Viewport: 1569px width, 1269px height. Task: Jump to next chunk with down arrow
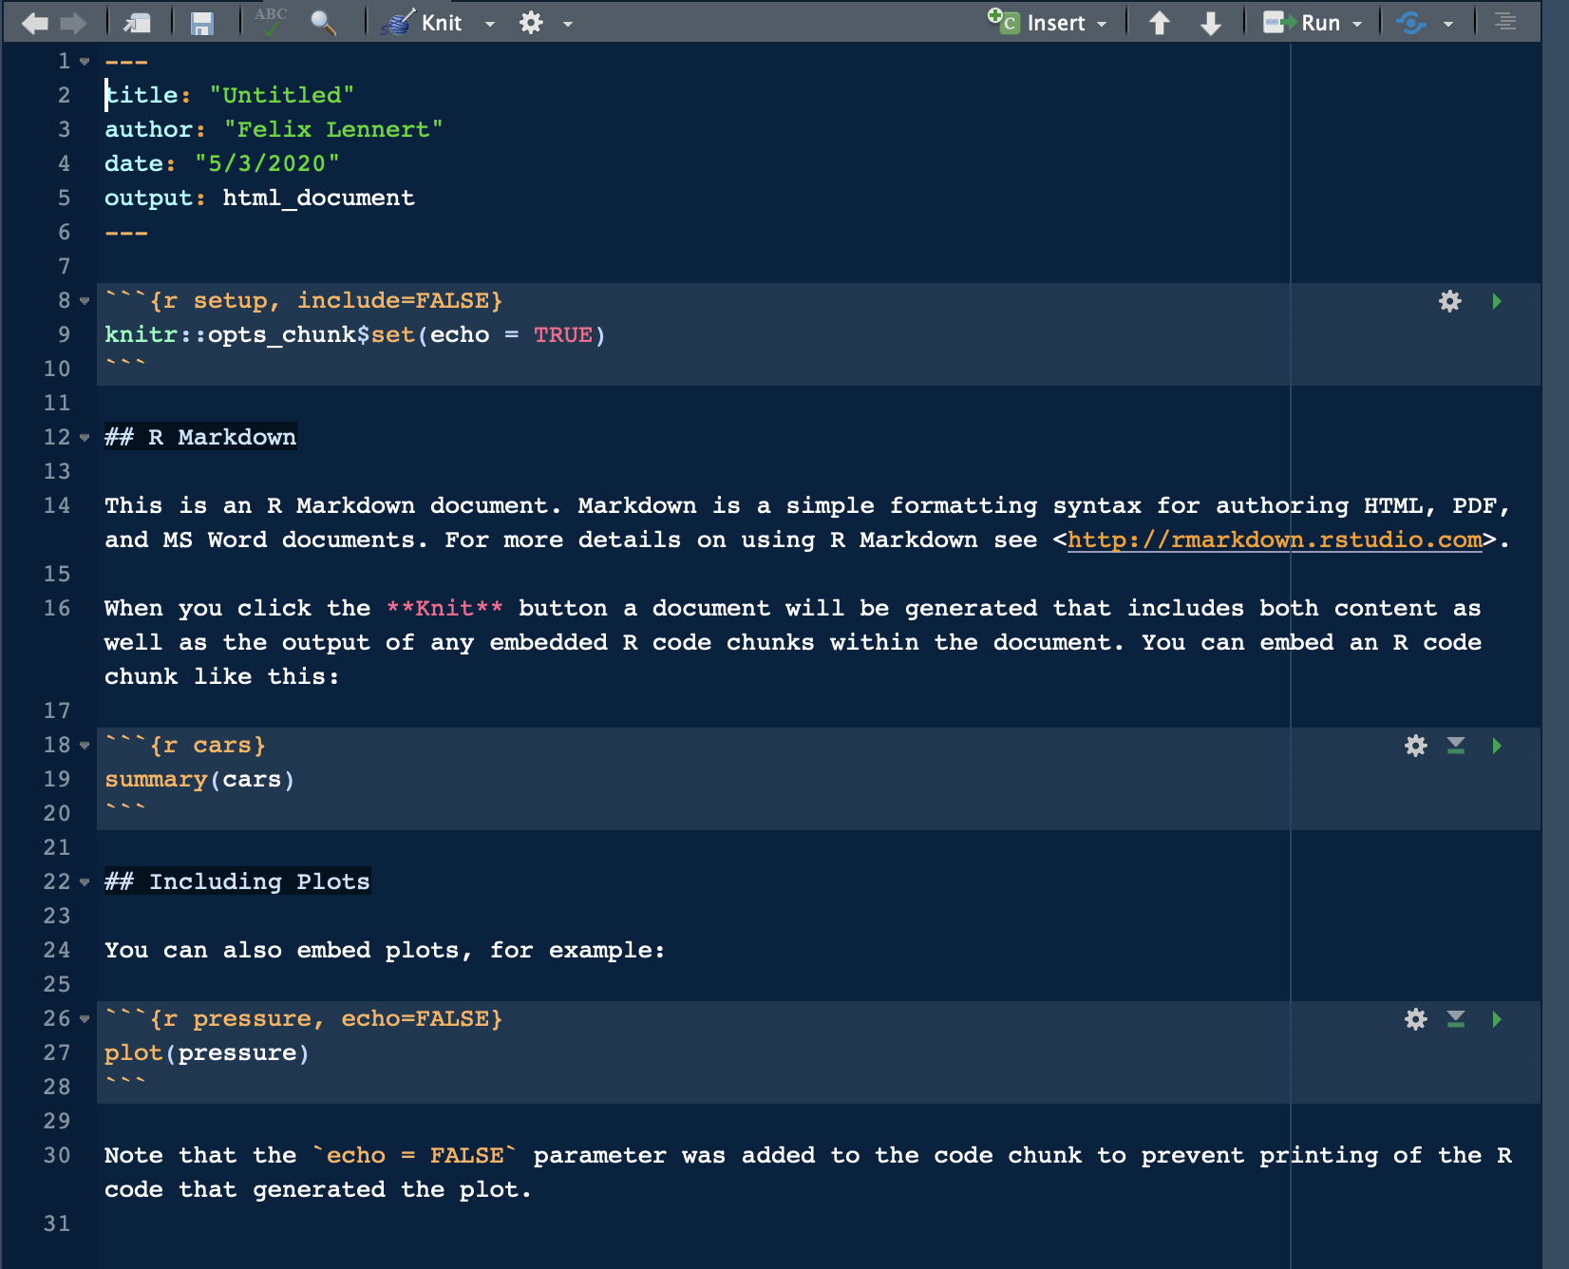[x=1210, y=24]
